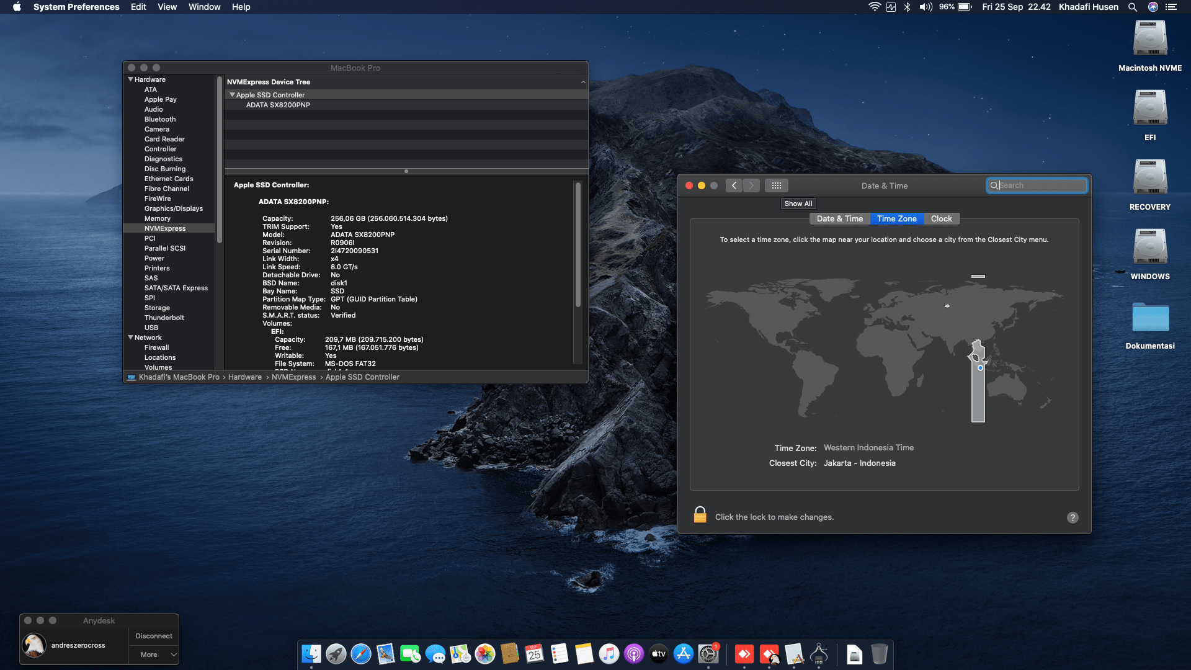The image size is (1191, 670).
Task: Open Notes app in the dock
Action: click(584, 654)
